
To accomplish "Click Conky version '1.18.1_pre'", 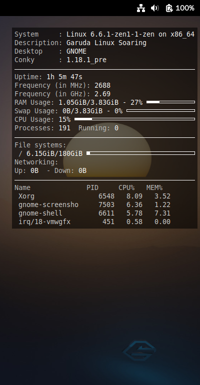I will coord(86,60).
